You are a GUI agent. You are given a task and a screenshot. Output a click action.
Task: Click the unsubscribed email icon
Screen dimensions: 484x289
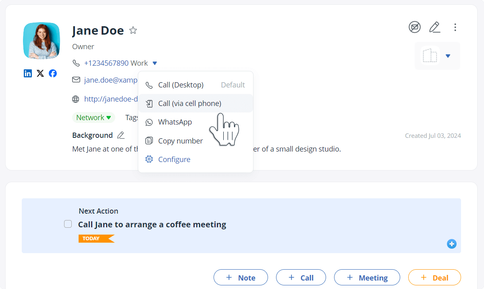415,27
